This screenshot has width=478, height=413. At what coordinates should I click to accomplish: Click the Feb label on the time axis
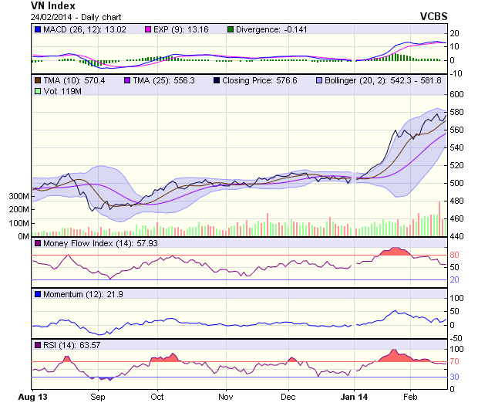pos(411,398)
